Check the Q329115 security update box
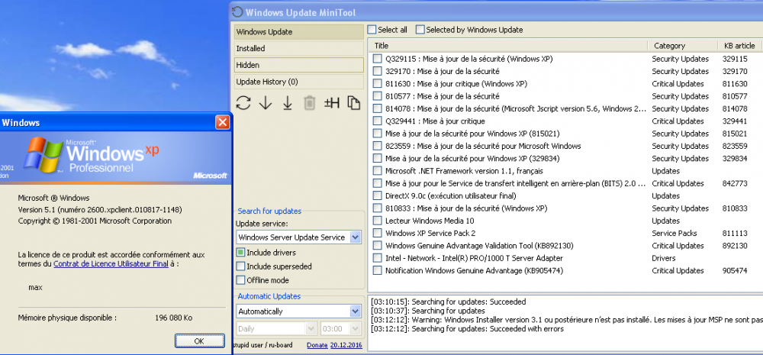The image size is (763, 355). coord(377,59)
